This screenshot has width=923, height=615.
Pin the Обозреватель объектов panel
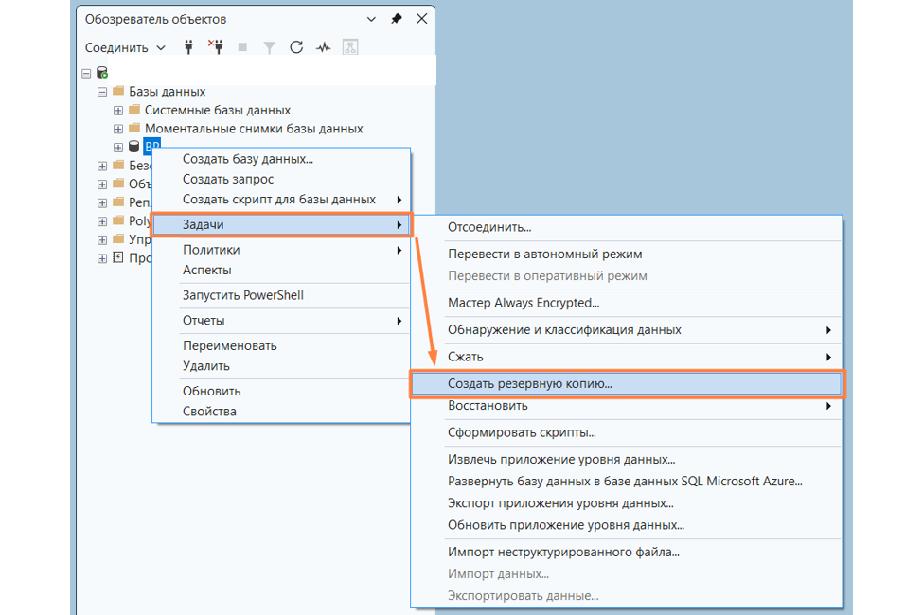click(x=397, y=19)
